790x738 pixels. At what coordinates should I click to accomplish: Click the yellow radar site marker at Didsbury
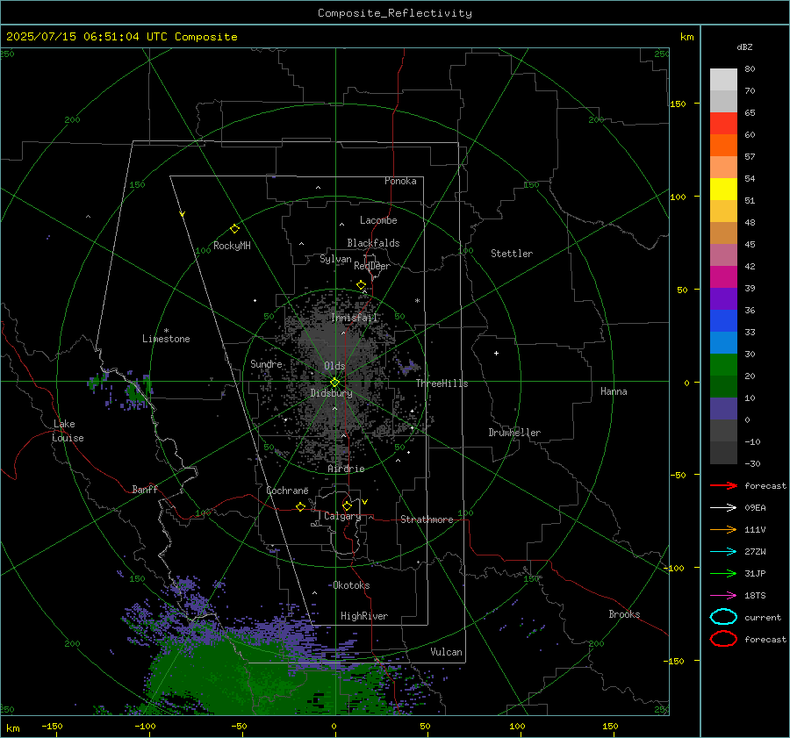334,383
